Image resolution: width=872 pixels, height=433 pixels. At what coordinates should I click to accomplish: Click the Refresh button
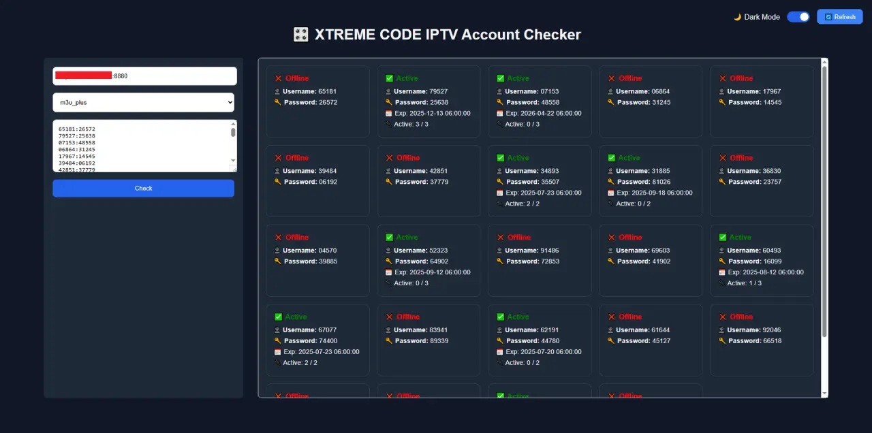840,17
